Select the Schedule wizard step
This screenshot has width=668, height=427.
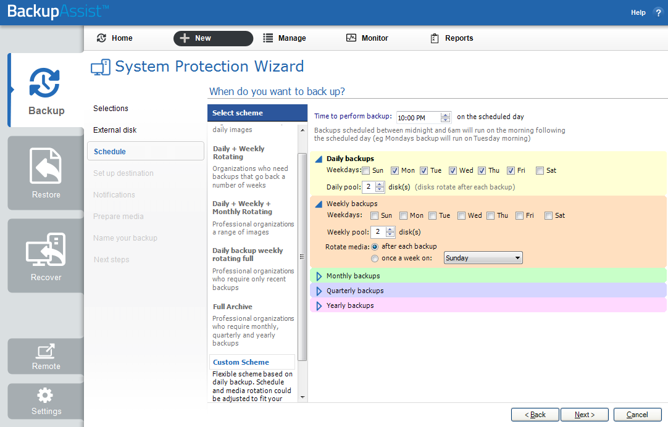pos(145,151)
